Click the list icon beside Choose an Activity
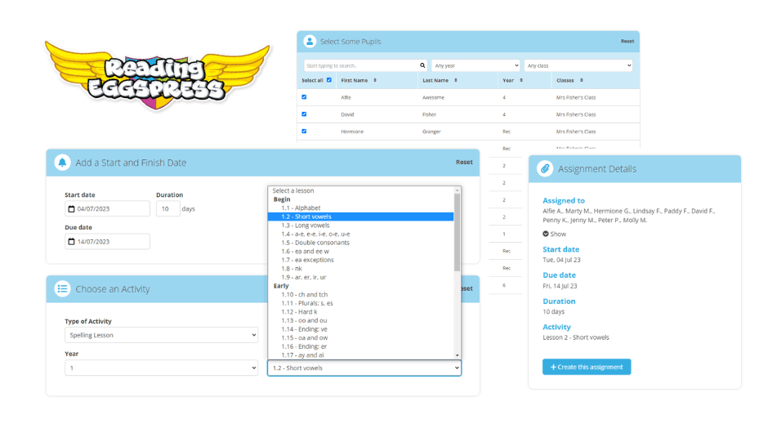768x433 pixels. 62,288
